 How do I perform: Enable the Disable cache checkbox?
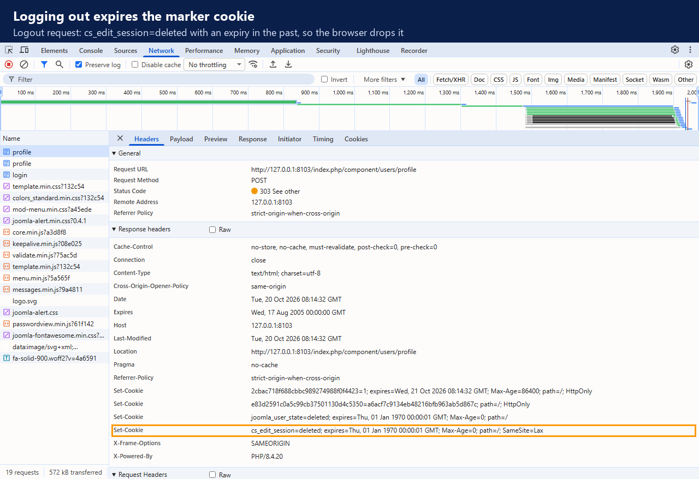[135, 64]
